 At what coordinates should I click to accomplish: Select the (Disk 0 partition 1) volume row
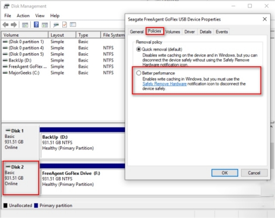click(63, 41)
